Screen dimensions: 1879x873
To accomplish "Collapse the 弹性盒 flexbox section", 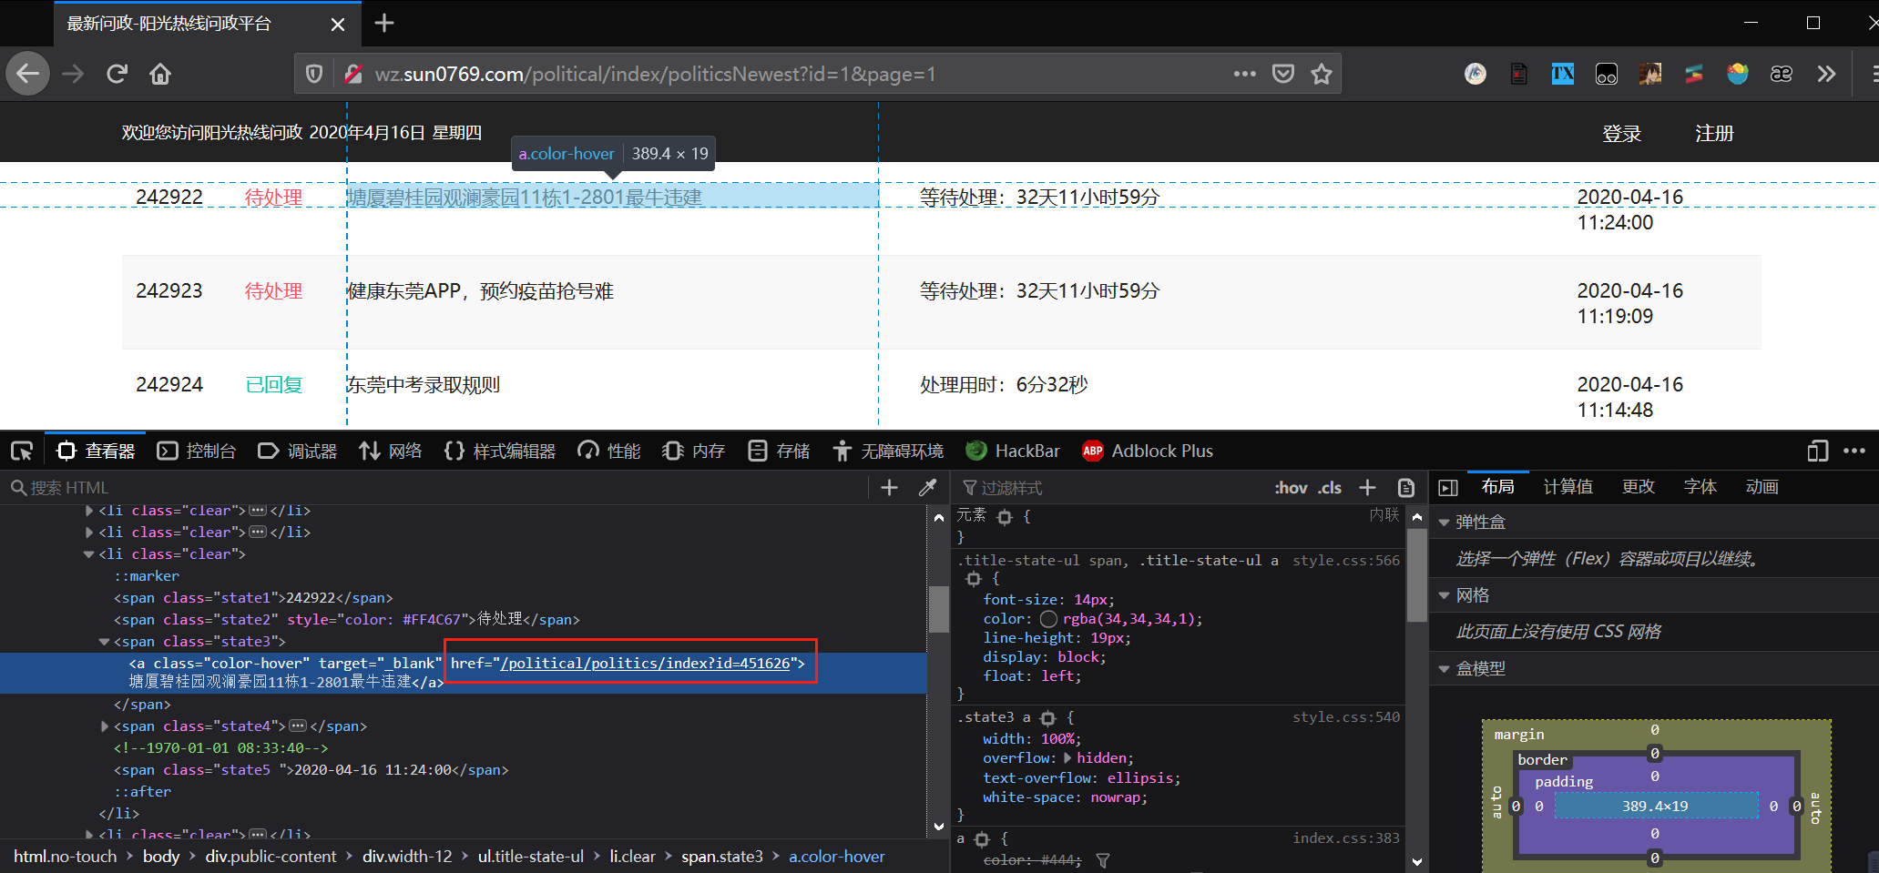I will [1444, 523].
